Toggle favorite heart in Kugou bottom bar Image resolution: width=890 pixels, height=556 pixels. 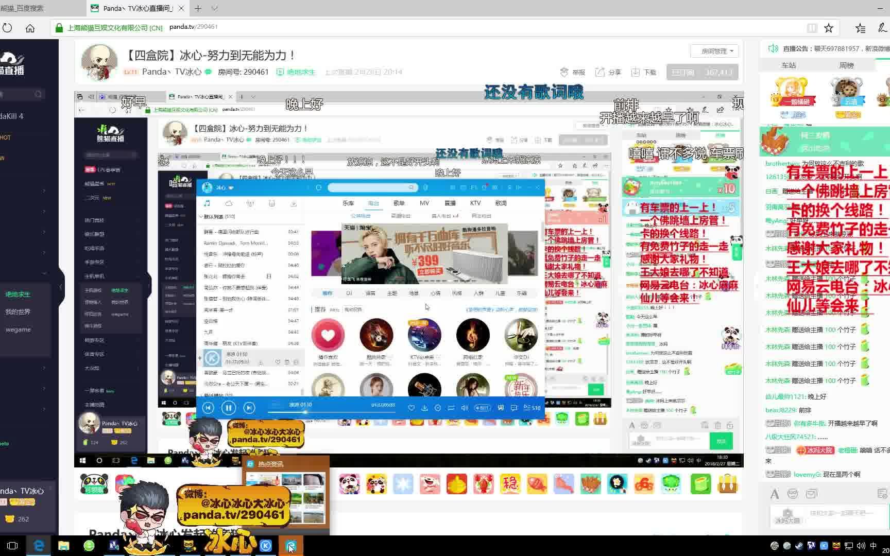click(411, 408)
